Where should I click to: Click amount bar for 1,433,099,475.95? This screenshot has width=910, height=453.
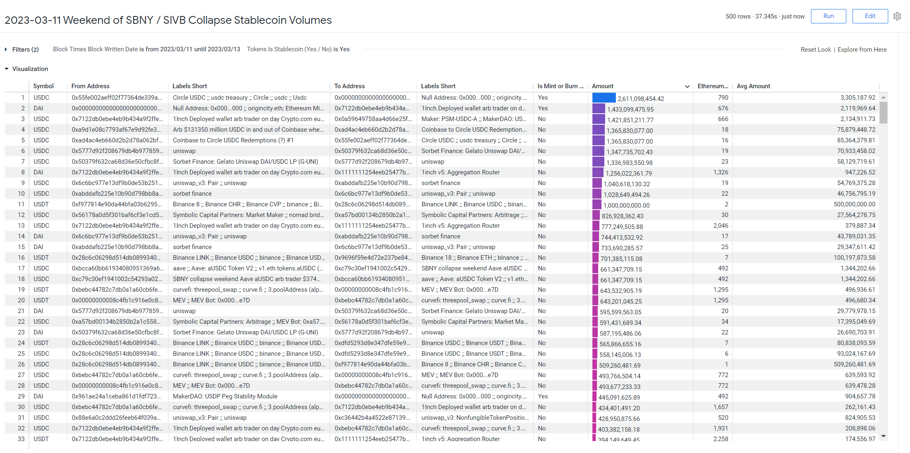[599, 108]
